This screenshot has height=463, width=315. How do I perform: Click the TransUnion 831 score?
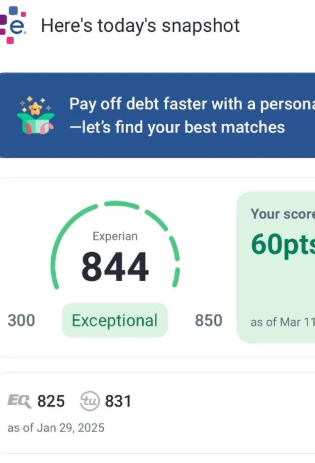coord(118,401)
